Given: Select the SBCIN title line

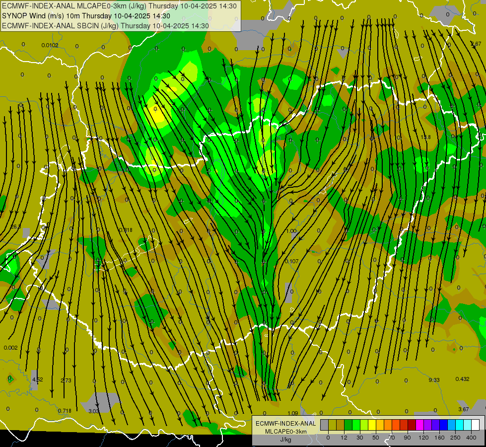Looking at the screenshot, I should (106, 26).
